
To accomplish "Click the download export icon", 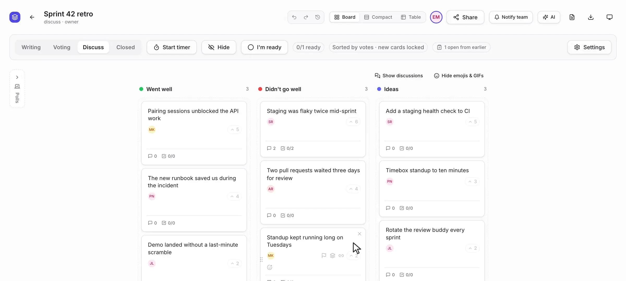I will [591, 17].
